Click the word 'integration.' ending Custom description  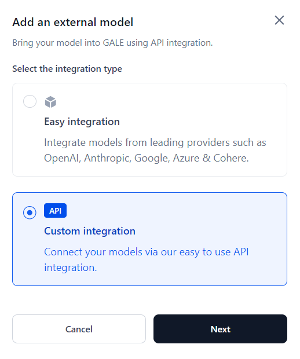(71, 268)
